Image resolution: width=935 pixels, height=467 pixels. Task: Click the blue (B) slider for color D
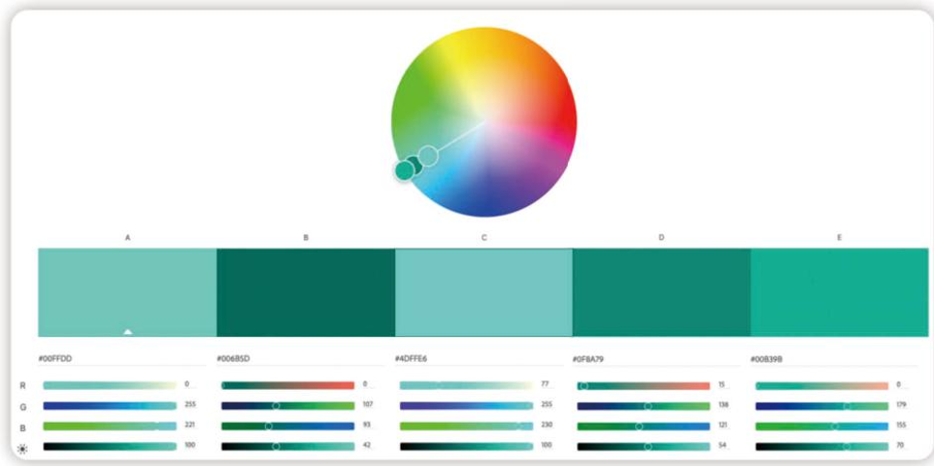[643, 427]
